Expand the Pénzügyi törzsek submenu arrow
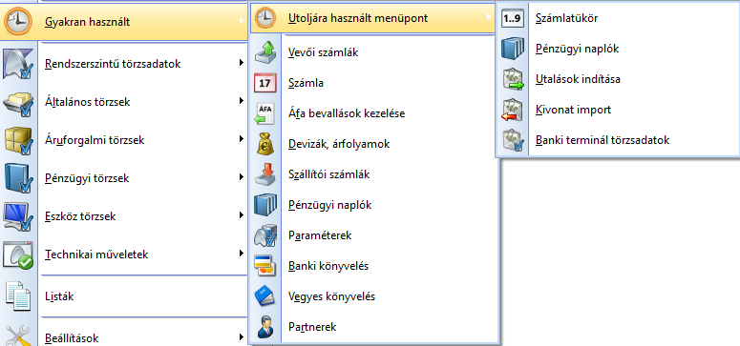Image resolution: width=740 pixels, height=346 pixels. pyautogui.click(x=242, y=176)
